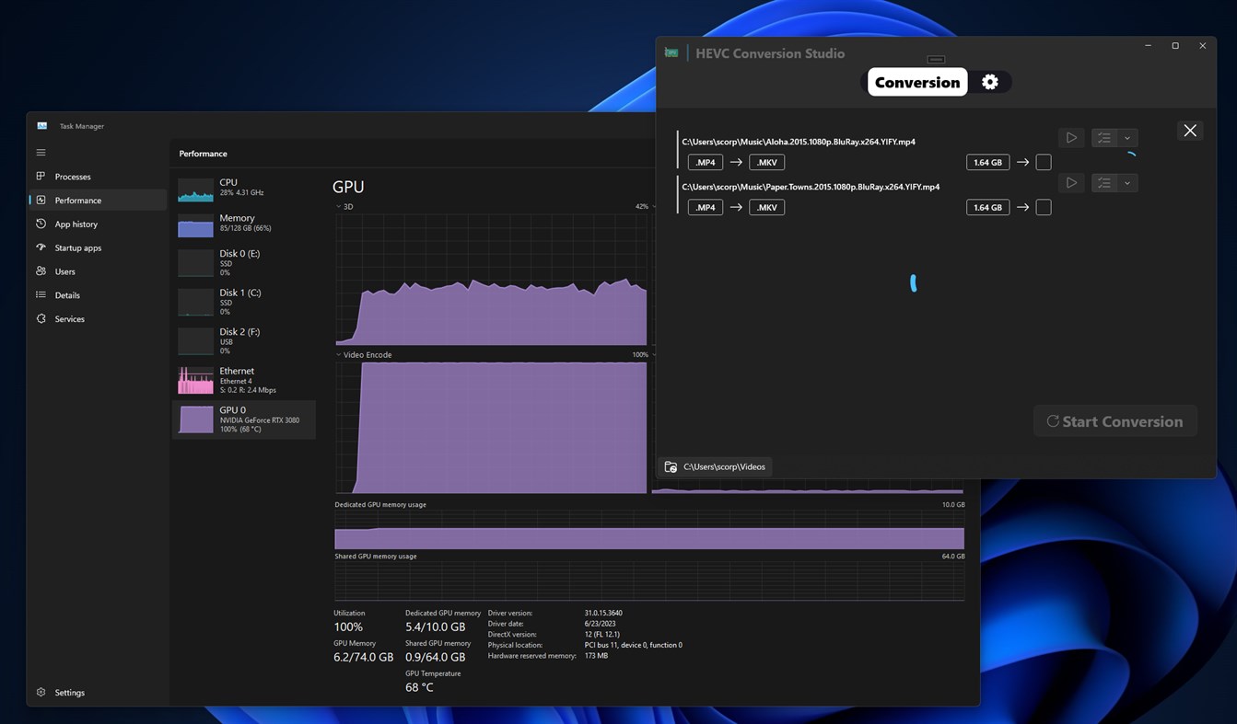
Task: Open Task Manager Settings
Action: pyautogui.click(x=98, y=693)
